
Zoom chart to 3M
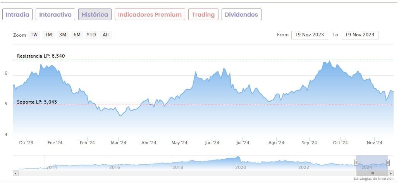(x=63, y=35)
